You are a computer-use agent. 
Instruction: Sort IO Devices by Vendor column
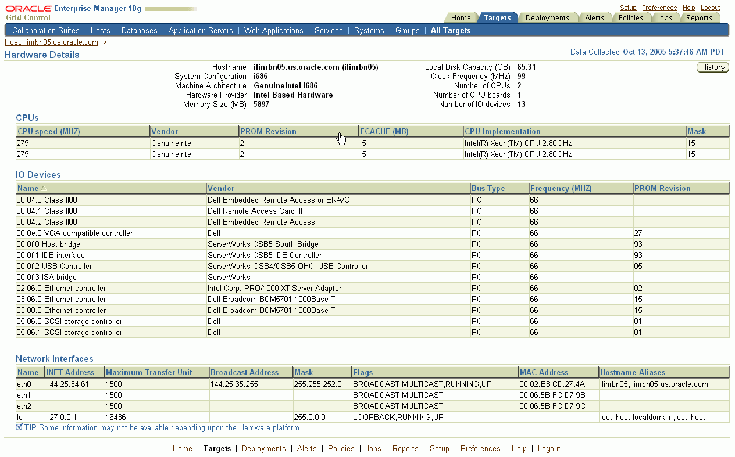pyautogui.click(x=222, y=188)
